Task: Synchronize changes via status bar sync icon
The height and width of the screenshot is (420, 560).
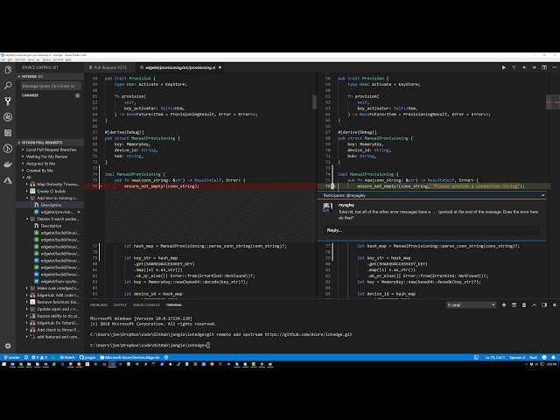Action: 26,357
